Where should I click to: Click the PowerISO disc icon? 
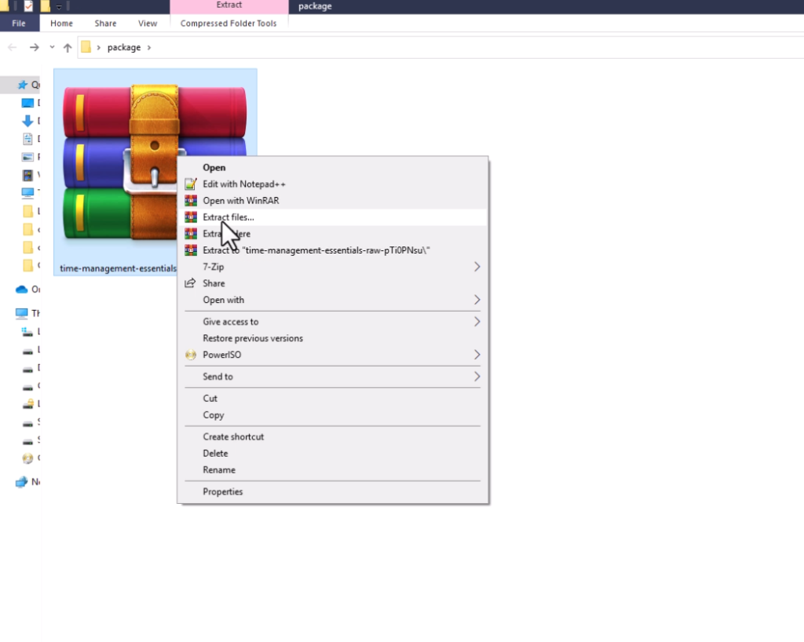190,355
